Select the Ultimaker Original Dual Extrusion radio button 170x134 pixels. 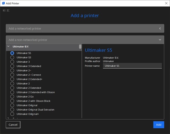point(12,110)
